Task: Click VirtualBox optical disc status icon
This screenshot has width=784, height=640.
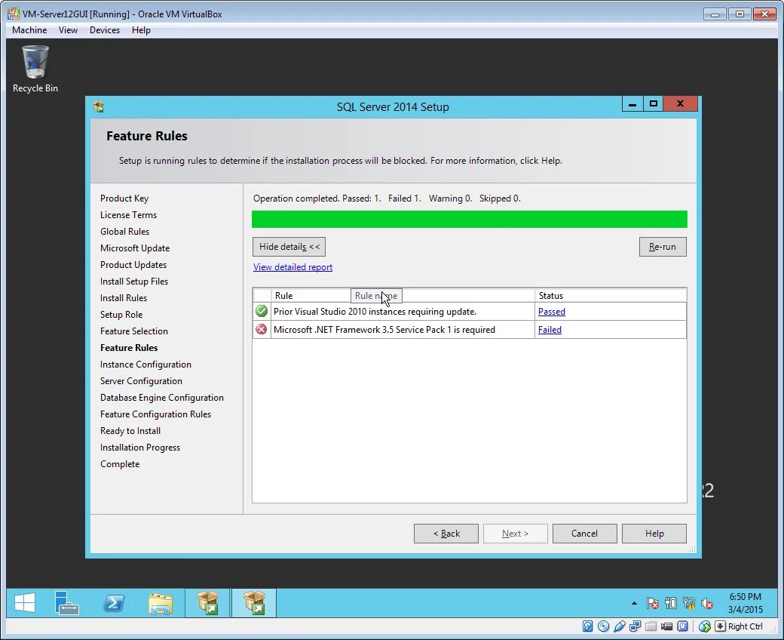Action: (x=604, y=626)
